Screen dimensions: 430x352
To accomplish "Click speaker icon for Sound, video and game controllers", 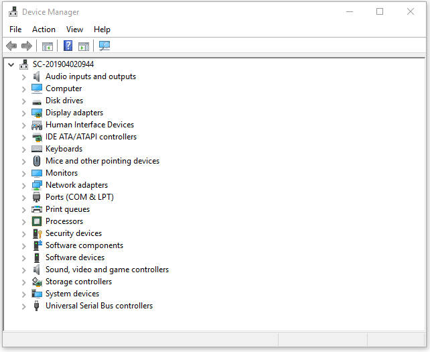I will click(36, 270).
